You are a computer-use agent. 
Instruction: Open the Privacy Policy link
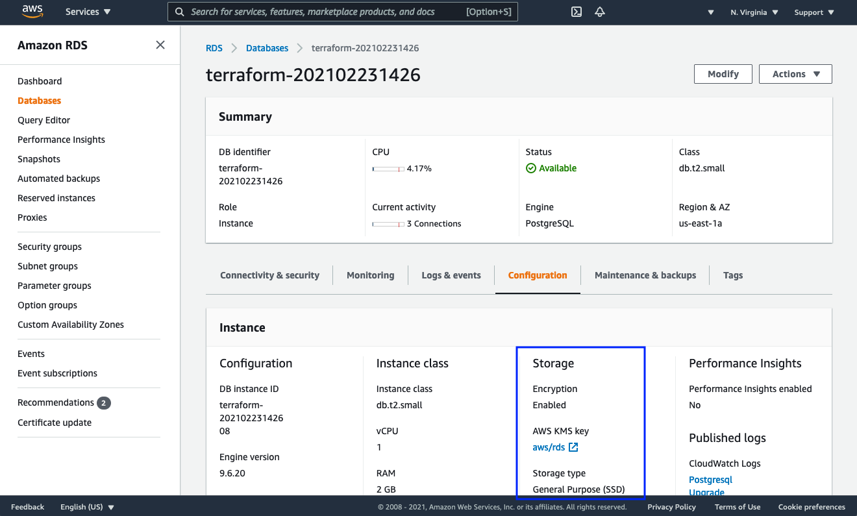coord(671,507)
